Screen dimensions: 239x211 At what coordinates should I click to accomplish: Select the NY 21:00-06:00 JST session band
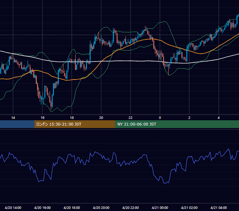click(177, 124)
